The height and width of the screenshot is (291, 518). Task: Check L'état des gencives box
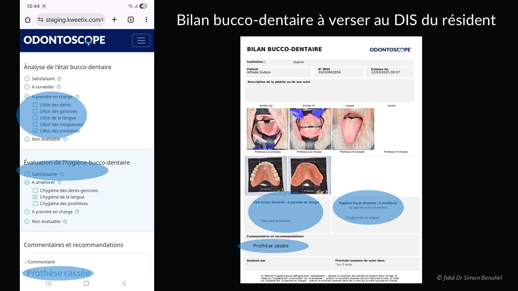[35, 111]
